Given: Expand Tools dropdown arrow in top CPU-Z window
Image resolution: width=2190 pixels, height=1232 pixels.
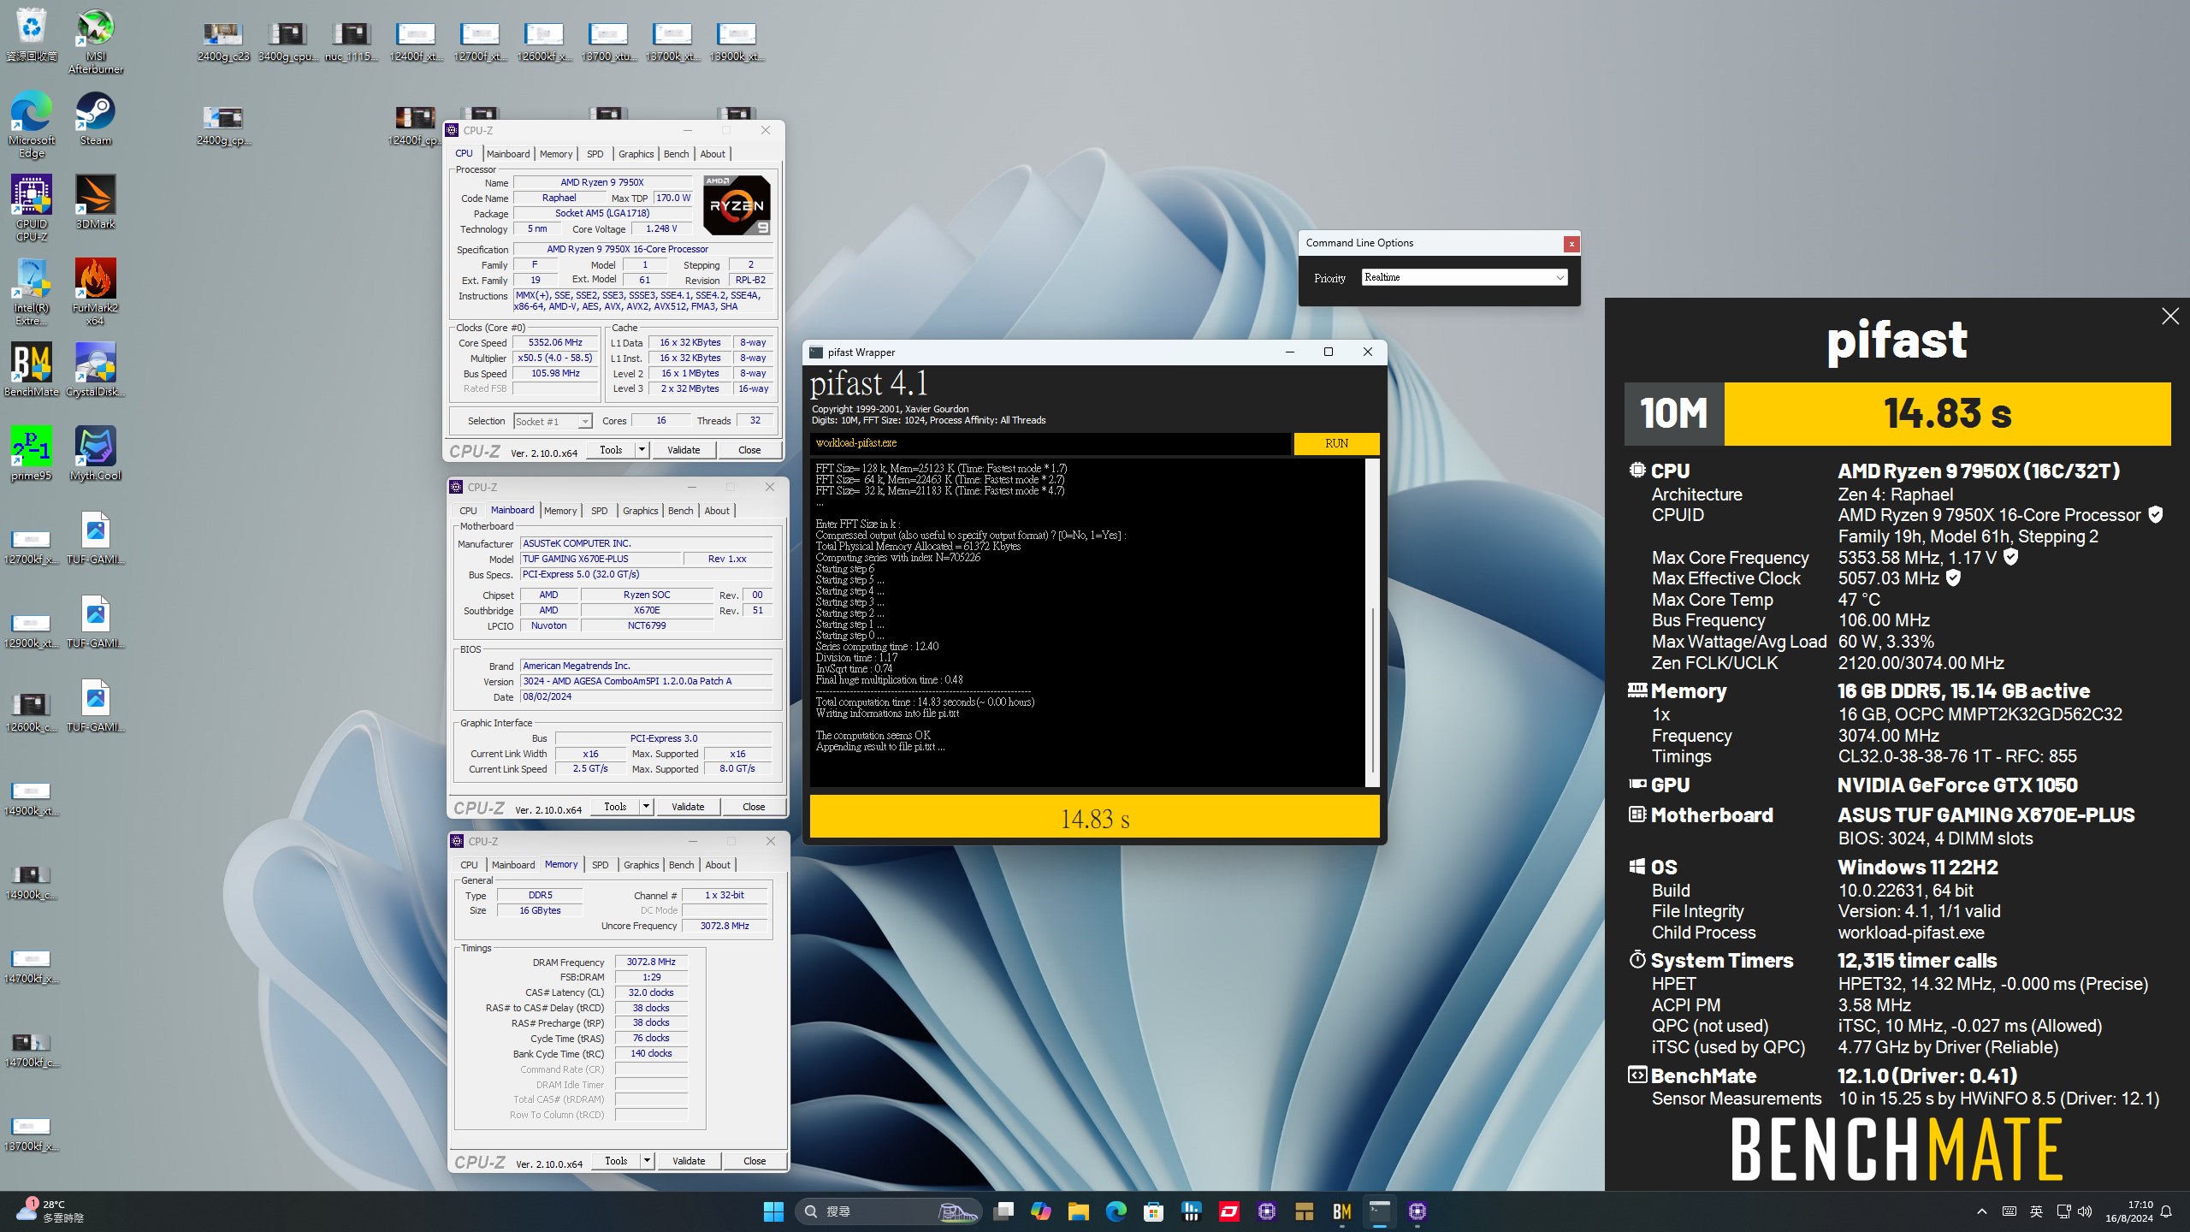Looking at the screenshot, I should (x=642, y=450).
